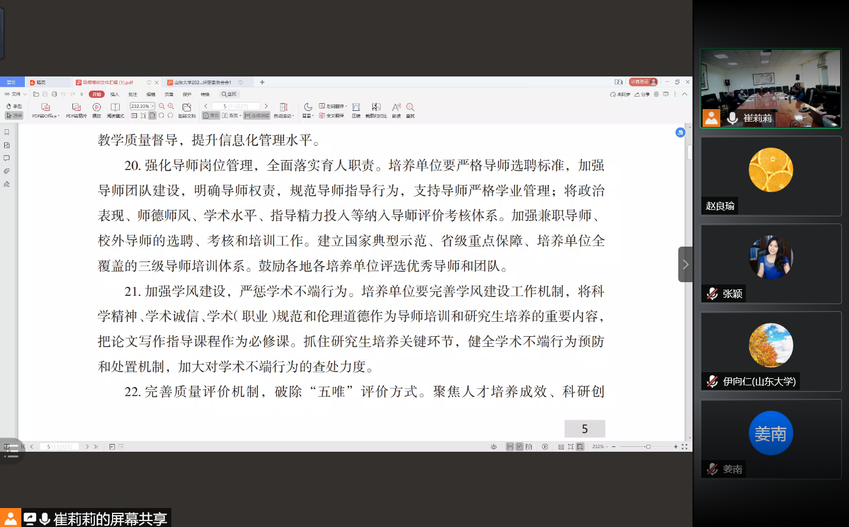The width and height of the screenshot is (849, 527).
Task: Toggle single page (单页) view
Action: click(x=210, y=116)
